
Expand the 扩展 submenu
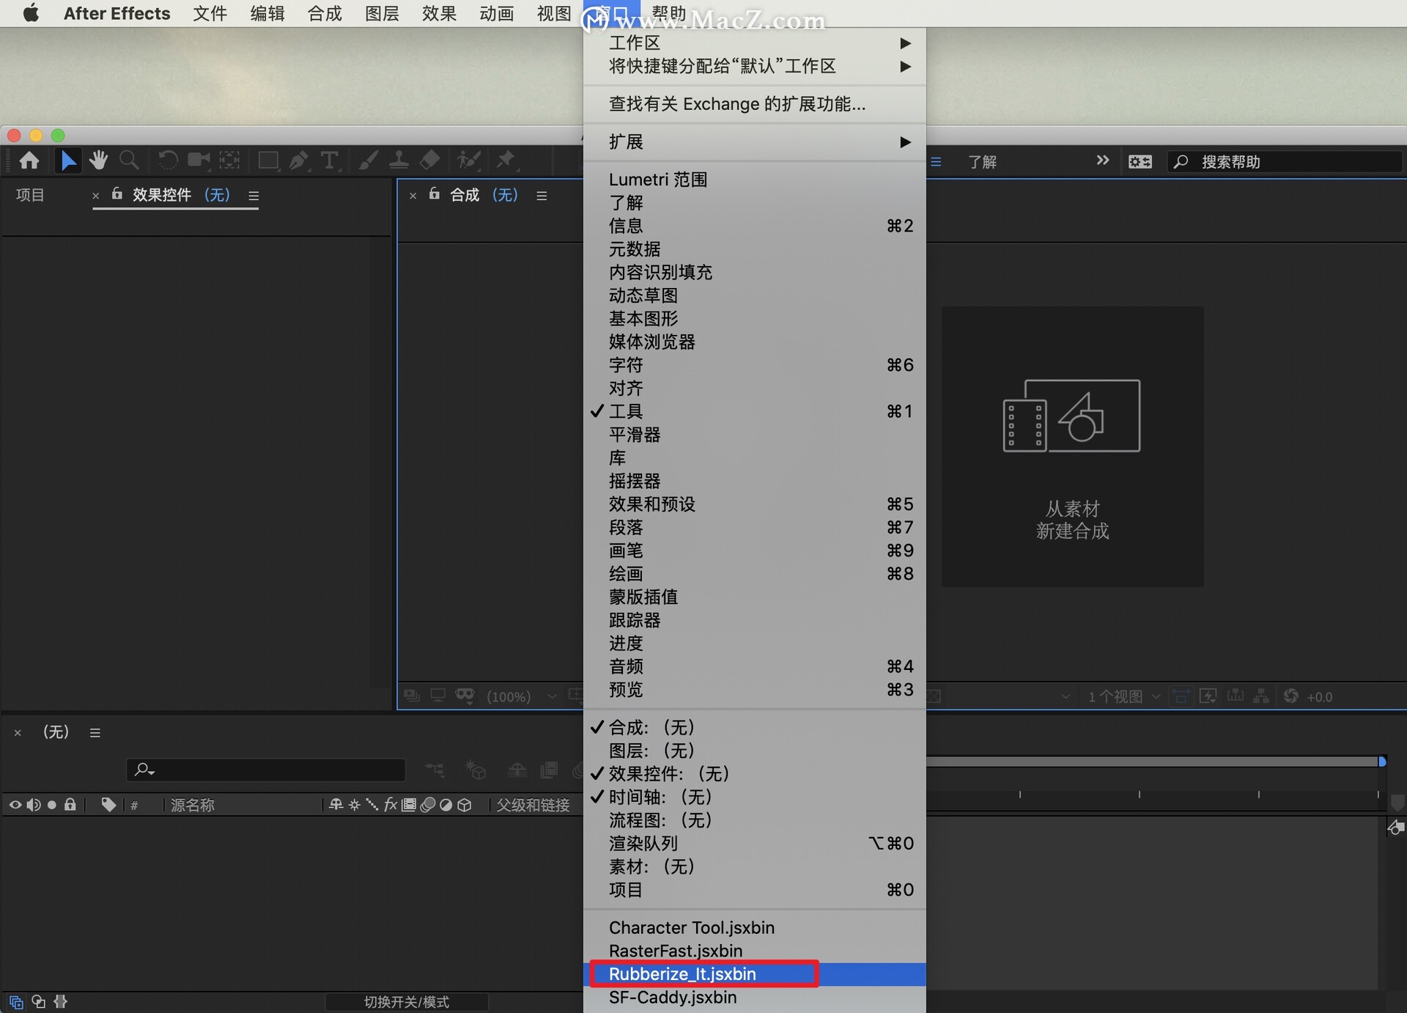[x=755, y=141]
